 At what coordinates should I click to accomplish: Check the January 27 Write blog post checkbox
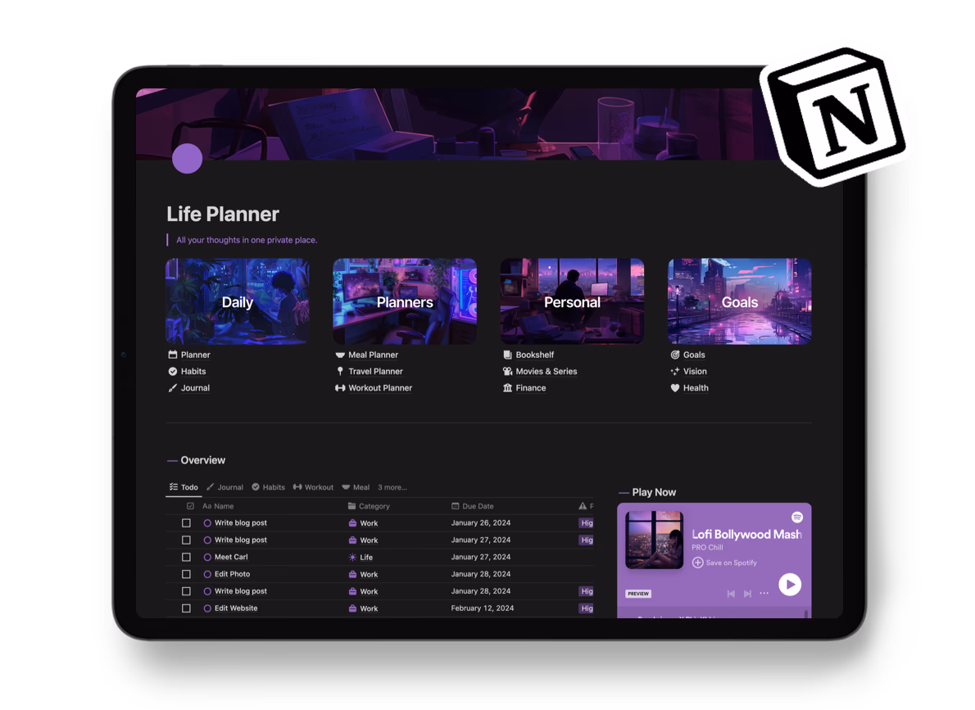click(x=186, y=540)
